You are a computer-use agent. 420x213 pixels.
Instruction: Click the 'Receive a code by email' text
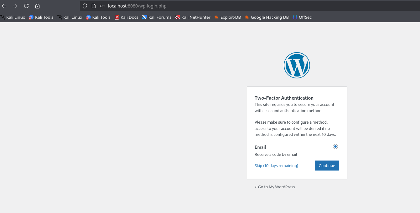[x=276, y=154]
